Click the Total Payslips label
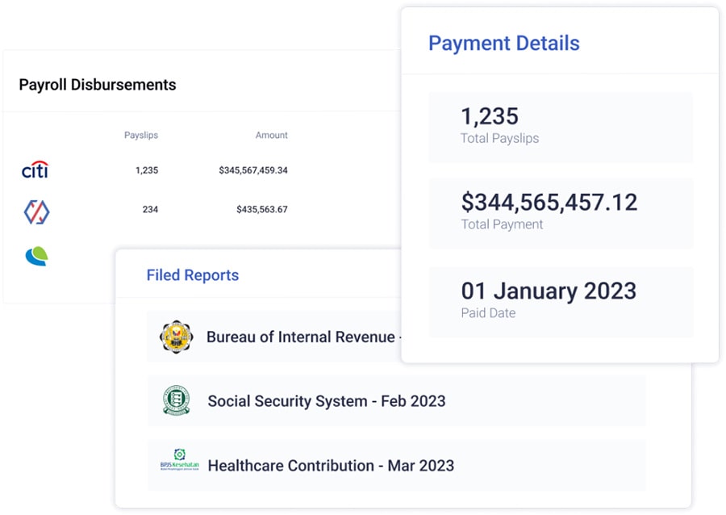Viewport: 726px width, 515px height. [500, 139]
